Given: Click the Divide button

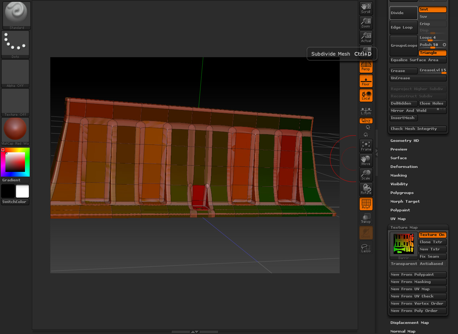Looking at the screenshot, I should (403, 13).
